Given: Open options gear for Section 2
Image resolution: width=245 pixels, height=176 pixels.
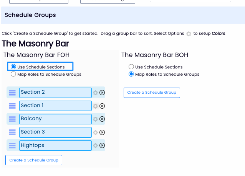Looking at the screenshot, I should [95, 93].
